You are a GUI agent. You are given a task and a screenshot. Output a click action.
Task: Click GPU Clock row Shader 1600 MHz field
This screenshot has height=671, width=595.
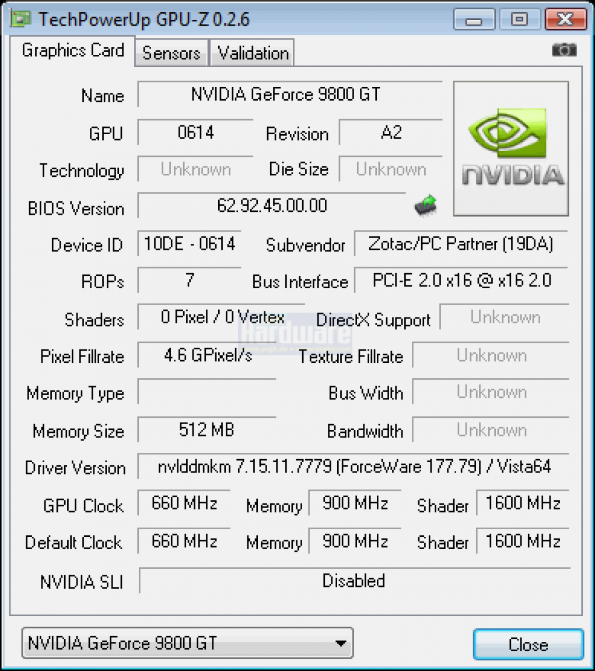click(523, 503)
